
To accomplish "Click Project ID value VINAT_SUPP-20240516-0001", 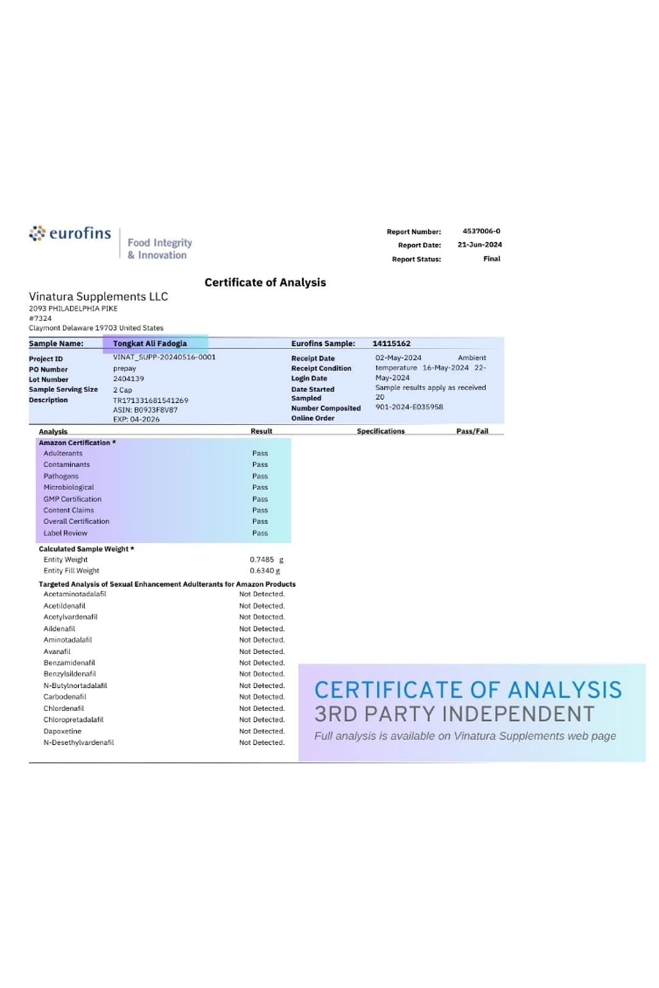I will (164, 357).
